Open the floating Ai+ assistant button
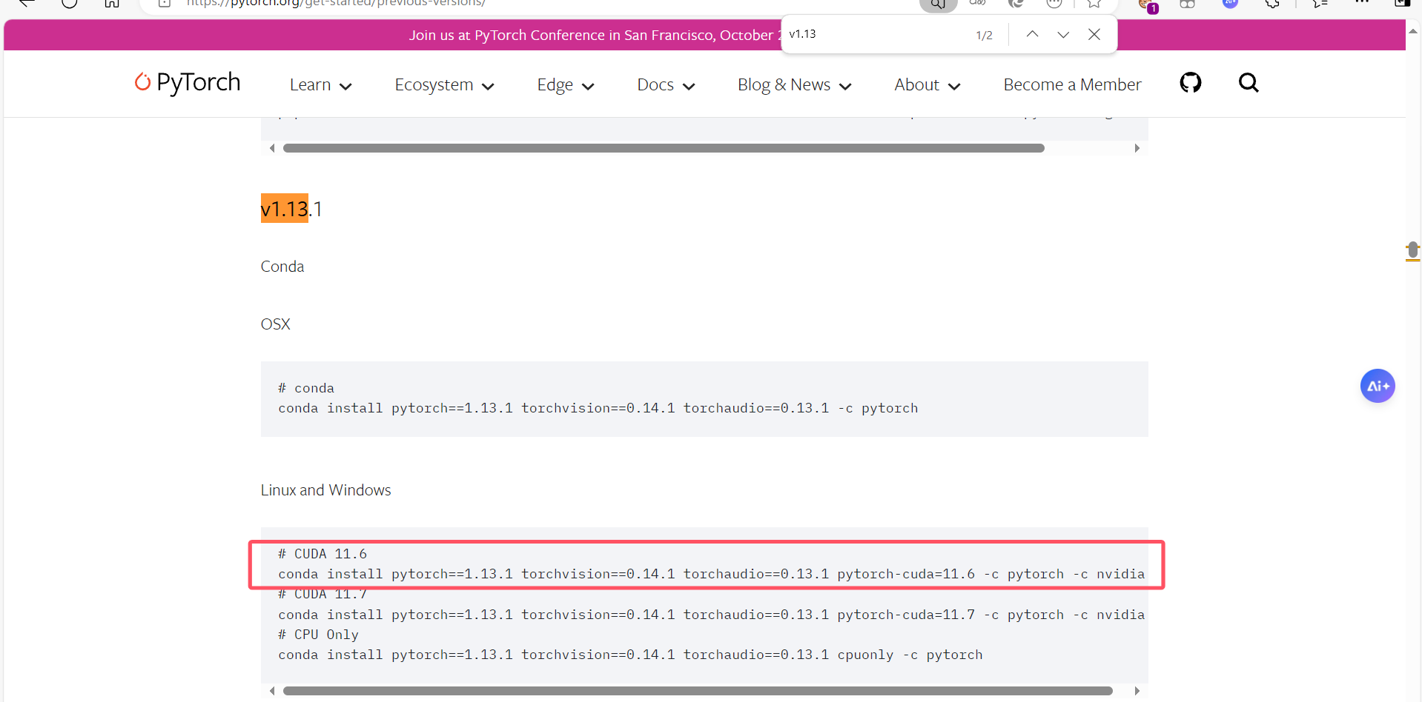The width and height of the screenshot is (1422, 702). pos(1378,386)
